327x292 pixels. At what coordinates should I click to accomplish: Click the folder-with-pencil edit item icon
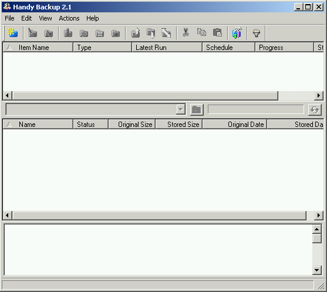(32, 33)
